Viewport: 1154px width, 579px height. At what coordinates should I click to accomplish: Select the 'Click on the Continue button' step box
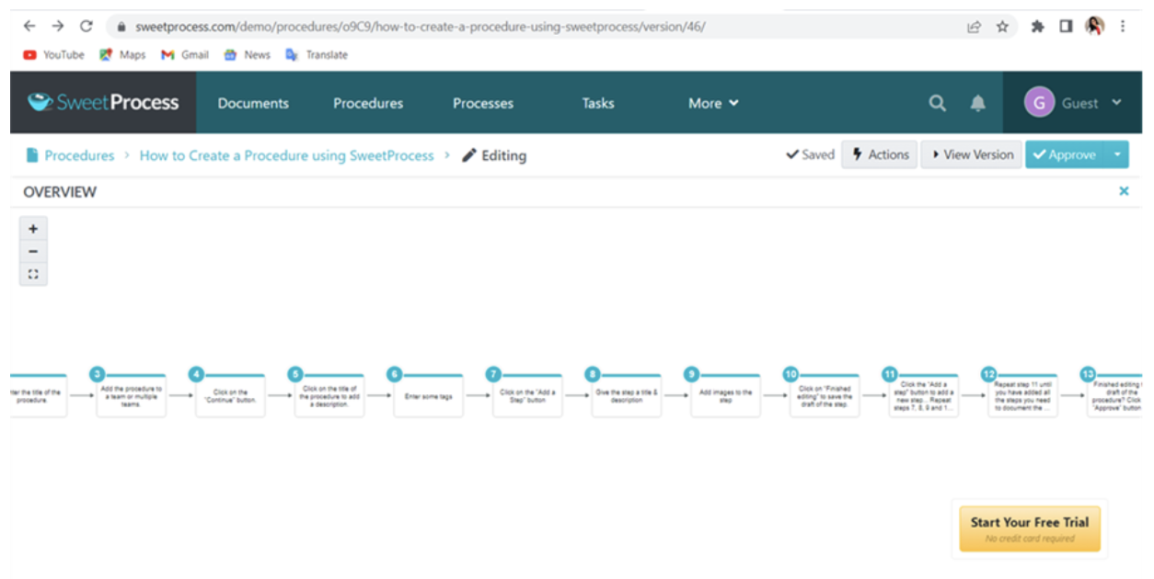(x=230, y=396)
